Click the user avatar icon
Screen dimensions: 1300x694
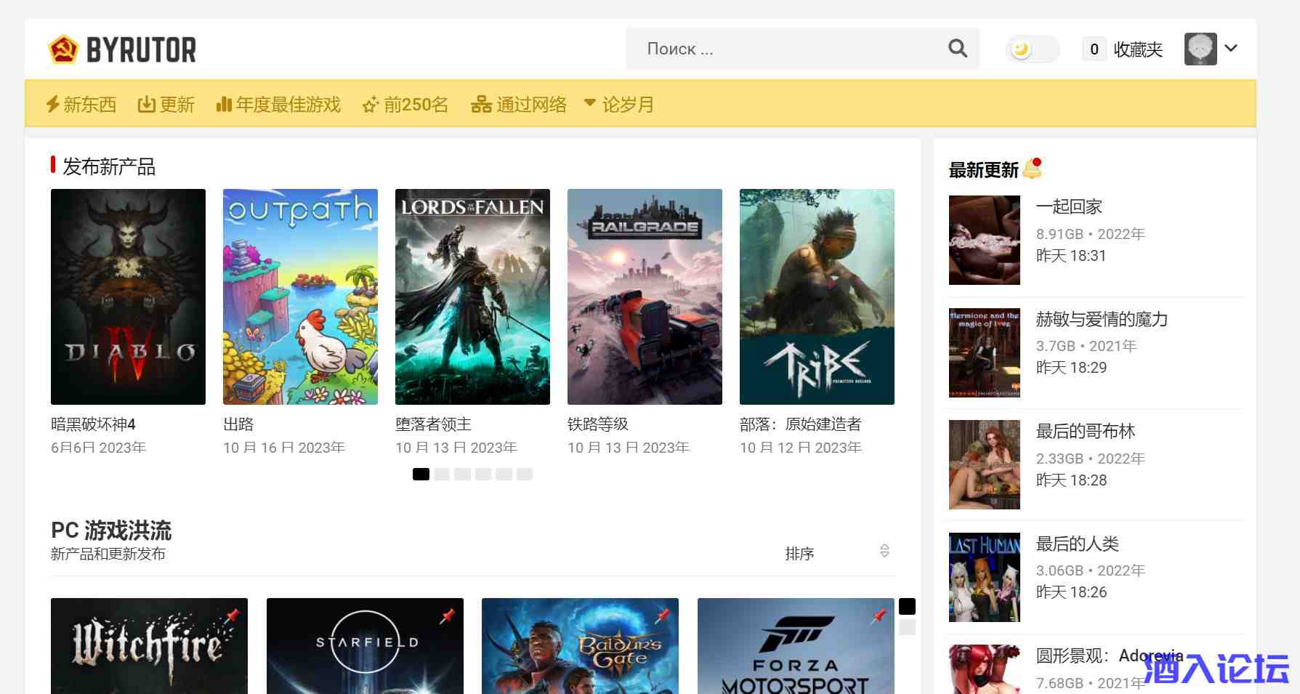[1200, 49]
